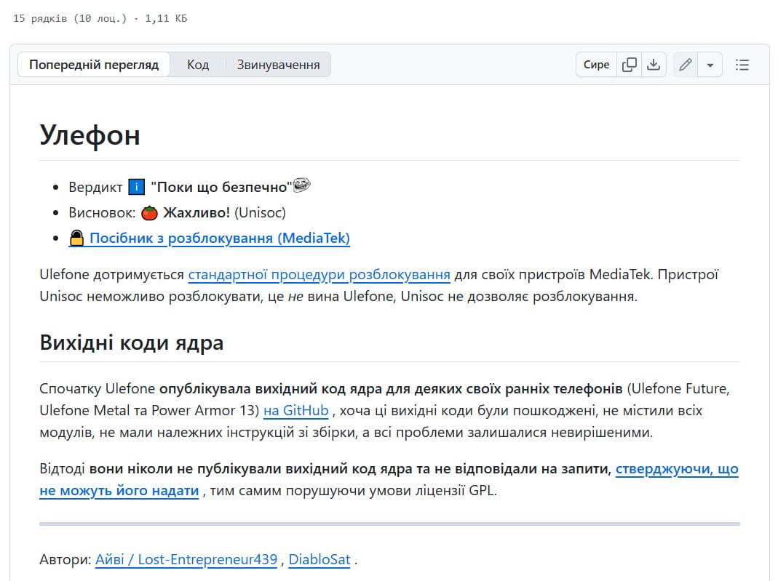Click the blue info icon beside Вердикт
The width and height of the screenshot is (778, 581).
(136, 187)
